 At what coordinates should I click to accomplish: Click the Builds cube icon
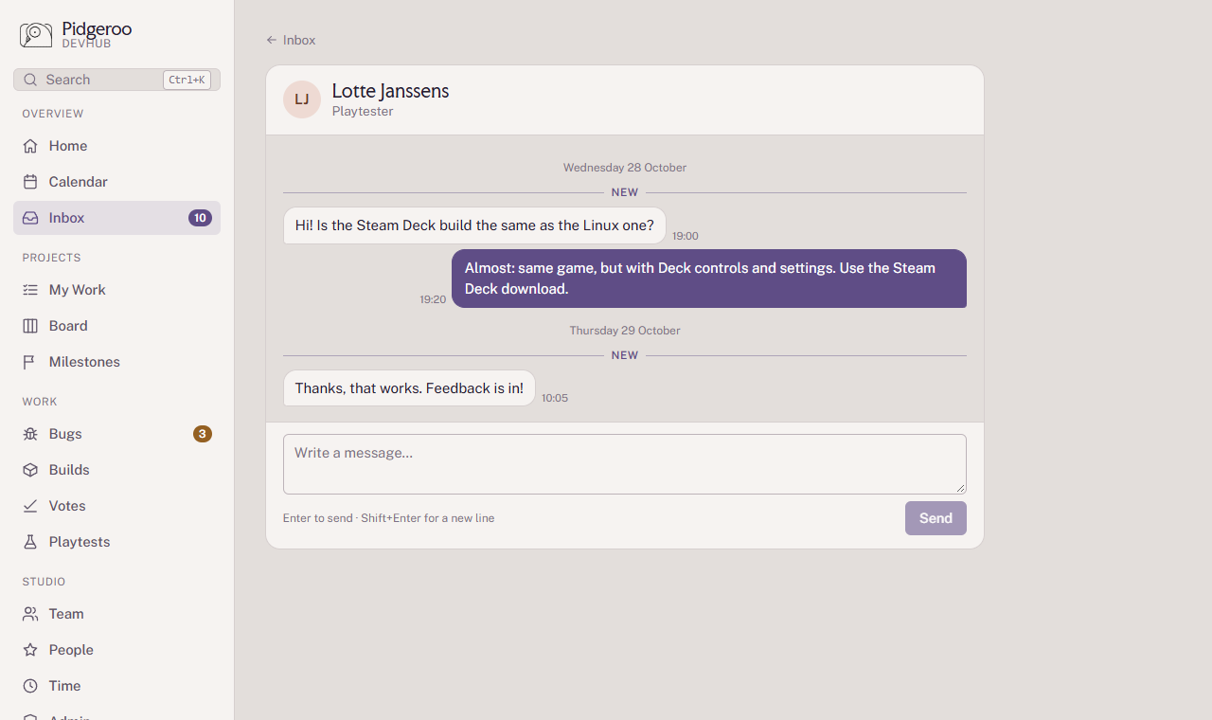(x=30, y=470)
